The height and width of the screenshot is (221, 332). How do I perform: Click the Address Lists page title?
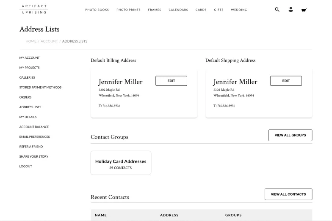click(x=40, y=29)
